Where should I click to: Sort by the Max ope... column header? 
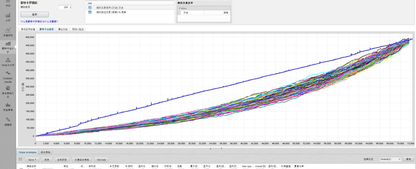coord(248,166)
